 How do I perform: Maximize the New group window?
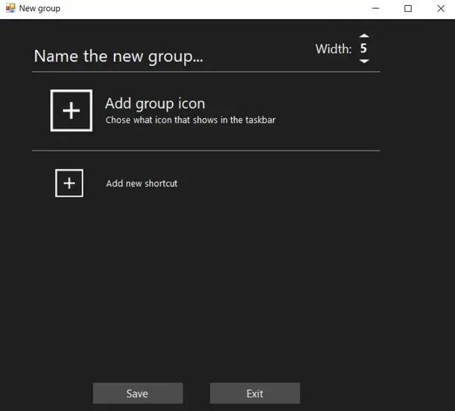(x=408, y=8)
